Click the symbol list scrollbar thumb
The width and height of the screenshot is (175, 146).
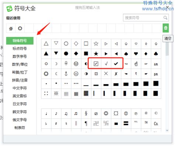click(167, 49)
